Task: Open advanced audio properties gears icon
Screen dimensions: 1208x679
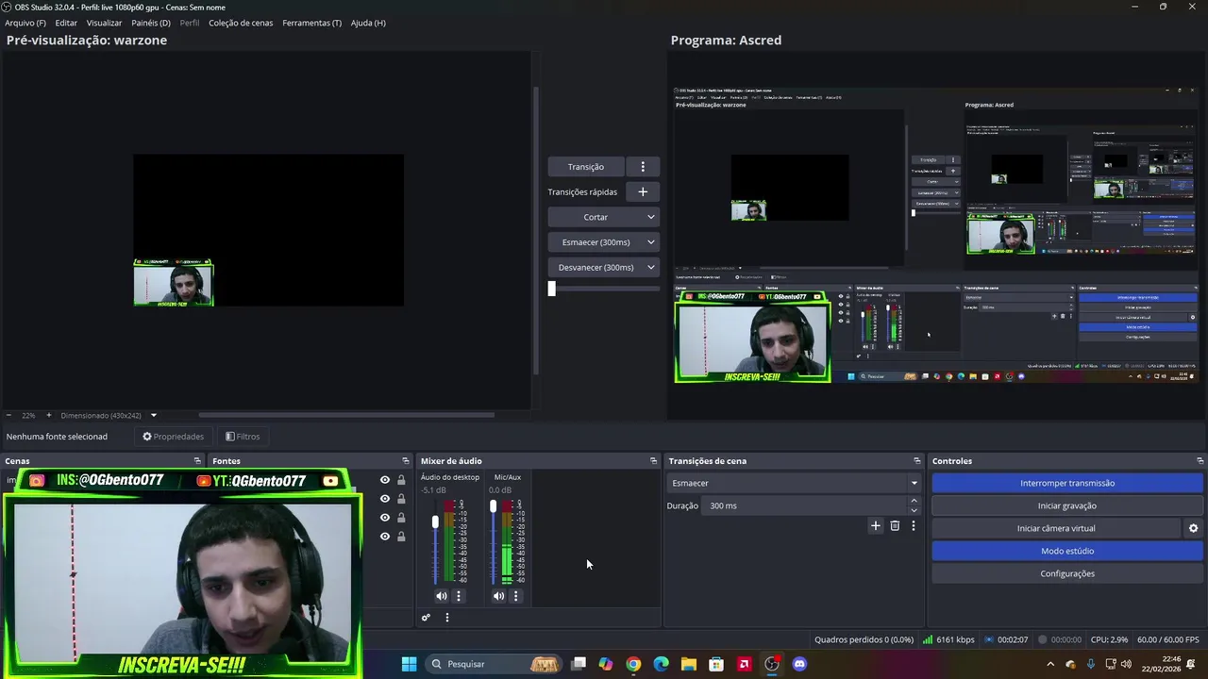Action: [x=426, y=618]
